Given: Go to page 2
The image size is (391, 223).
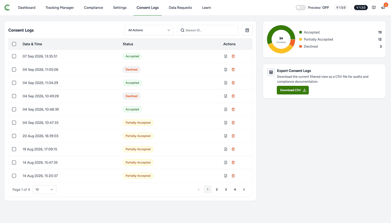Looking at the screenshot, I should point(217,189).
